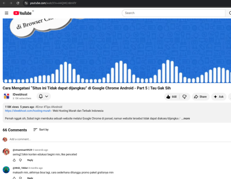Image resolution: width=231 pixels, height=179 pixels.
Task: Open site information icon in address bar
Action: (x=26, y=3)
